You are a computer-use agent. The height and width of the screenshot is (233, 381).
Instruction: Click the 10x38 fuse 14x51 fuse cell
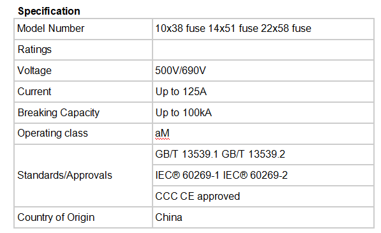pyautogui.click(x=263, y=29)
